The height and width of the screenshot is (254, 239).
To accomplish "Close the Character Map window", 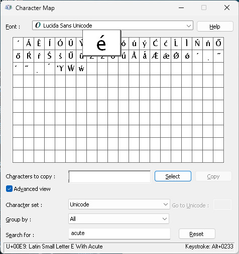I will 227,8.
